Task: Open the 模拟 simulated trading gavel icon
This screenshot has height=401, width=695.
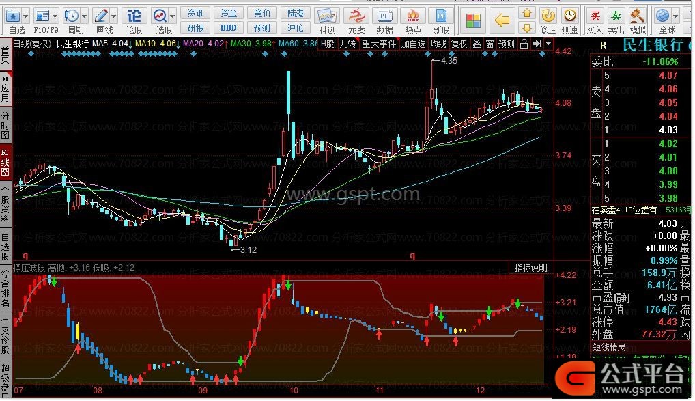Action: click(x=638, y=16)
